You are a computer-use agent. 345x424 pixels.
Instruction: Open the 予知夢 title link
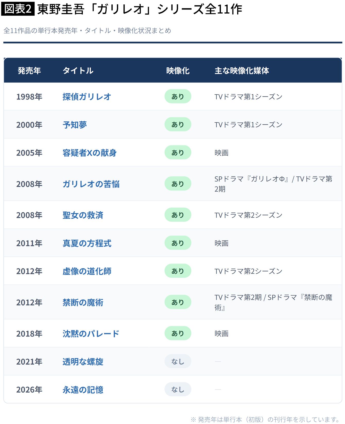(x=75, y=125)
